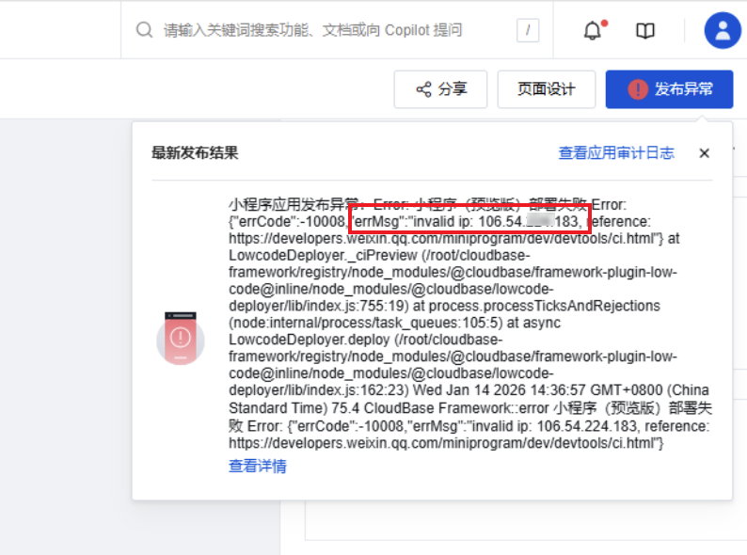Open the user account avatar

(723, 30)
